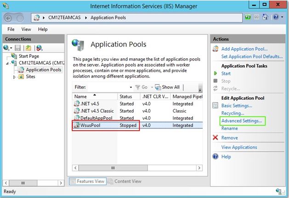
Task: Sort by .NET CLR Version column header
Action: (155, 96)
